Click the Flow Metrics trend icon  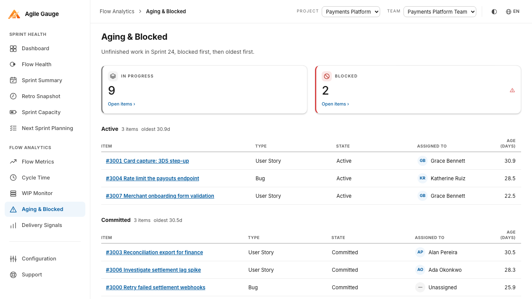point(13,162)
